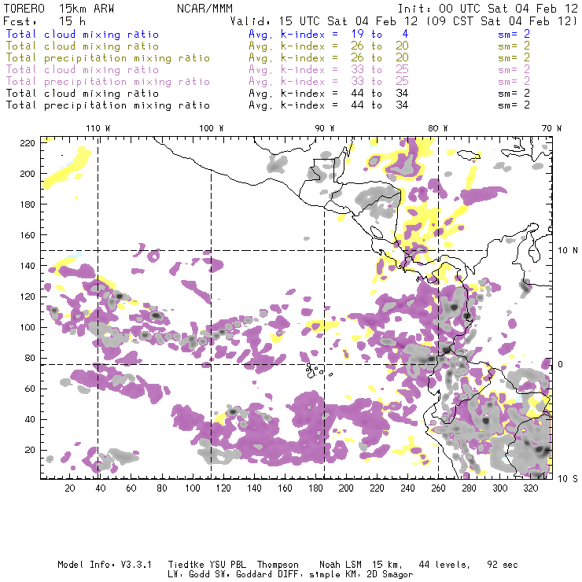Image resolution: width=582 pixels, height=582 pixels.
Task: Click the "2D Smagor" text in footer
Action: coord(390,575)
